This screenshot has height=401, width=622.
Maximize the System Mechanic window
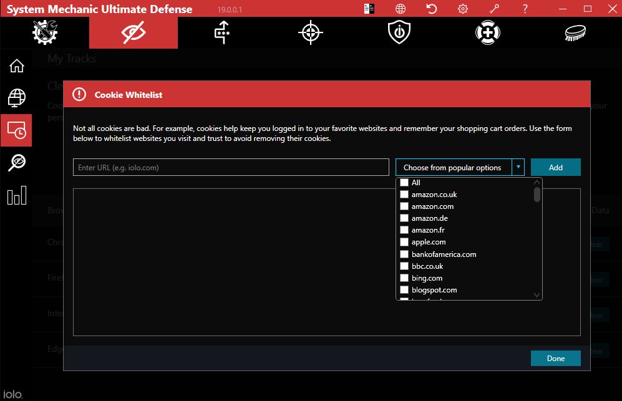pyautogui.click(x=588, y=9)
